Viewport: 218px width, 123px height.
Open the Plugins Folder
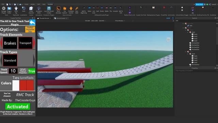click(x=9, y=10)
